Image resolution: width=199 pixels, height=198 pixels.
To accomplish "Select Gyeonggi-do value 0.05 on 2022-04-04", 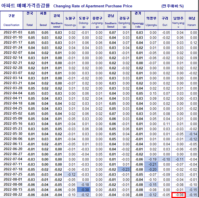I will pos(138,93).
